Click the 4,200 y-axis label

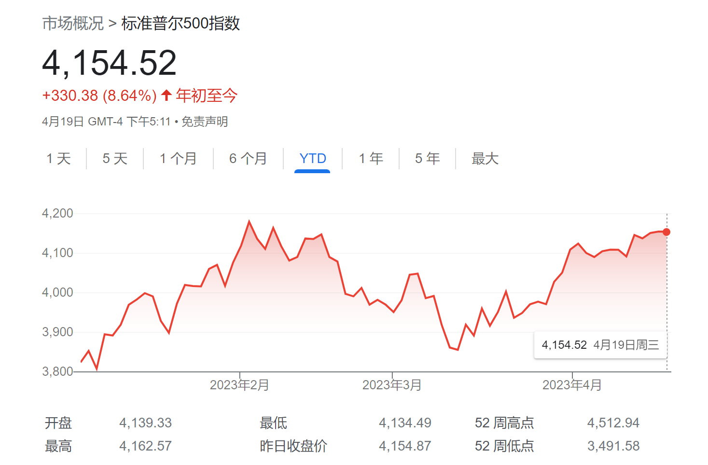pos(57,213)
